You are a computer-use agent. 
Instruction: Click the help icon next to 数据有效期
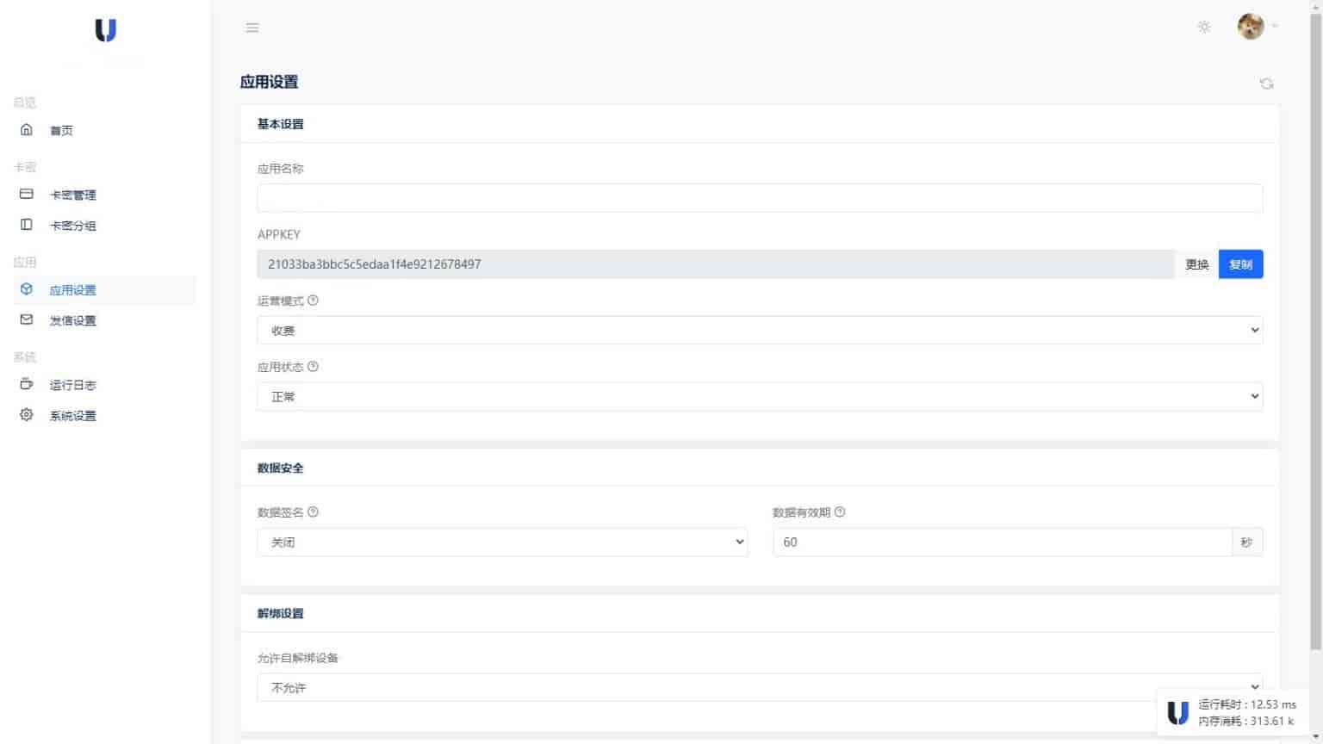point(840,512)
